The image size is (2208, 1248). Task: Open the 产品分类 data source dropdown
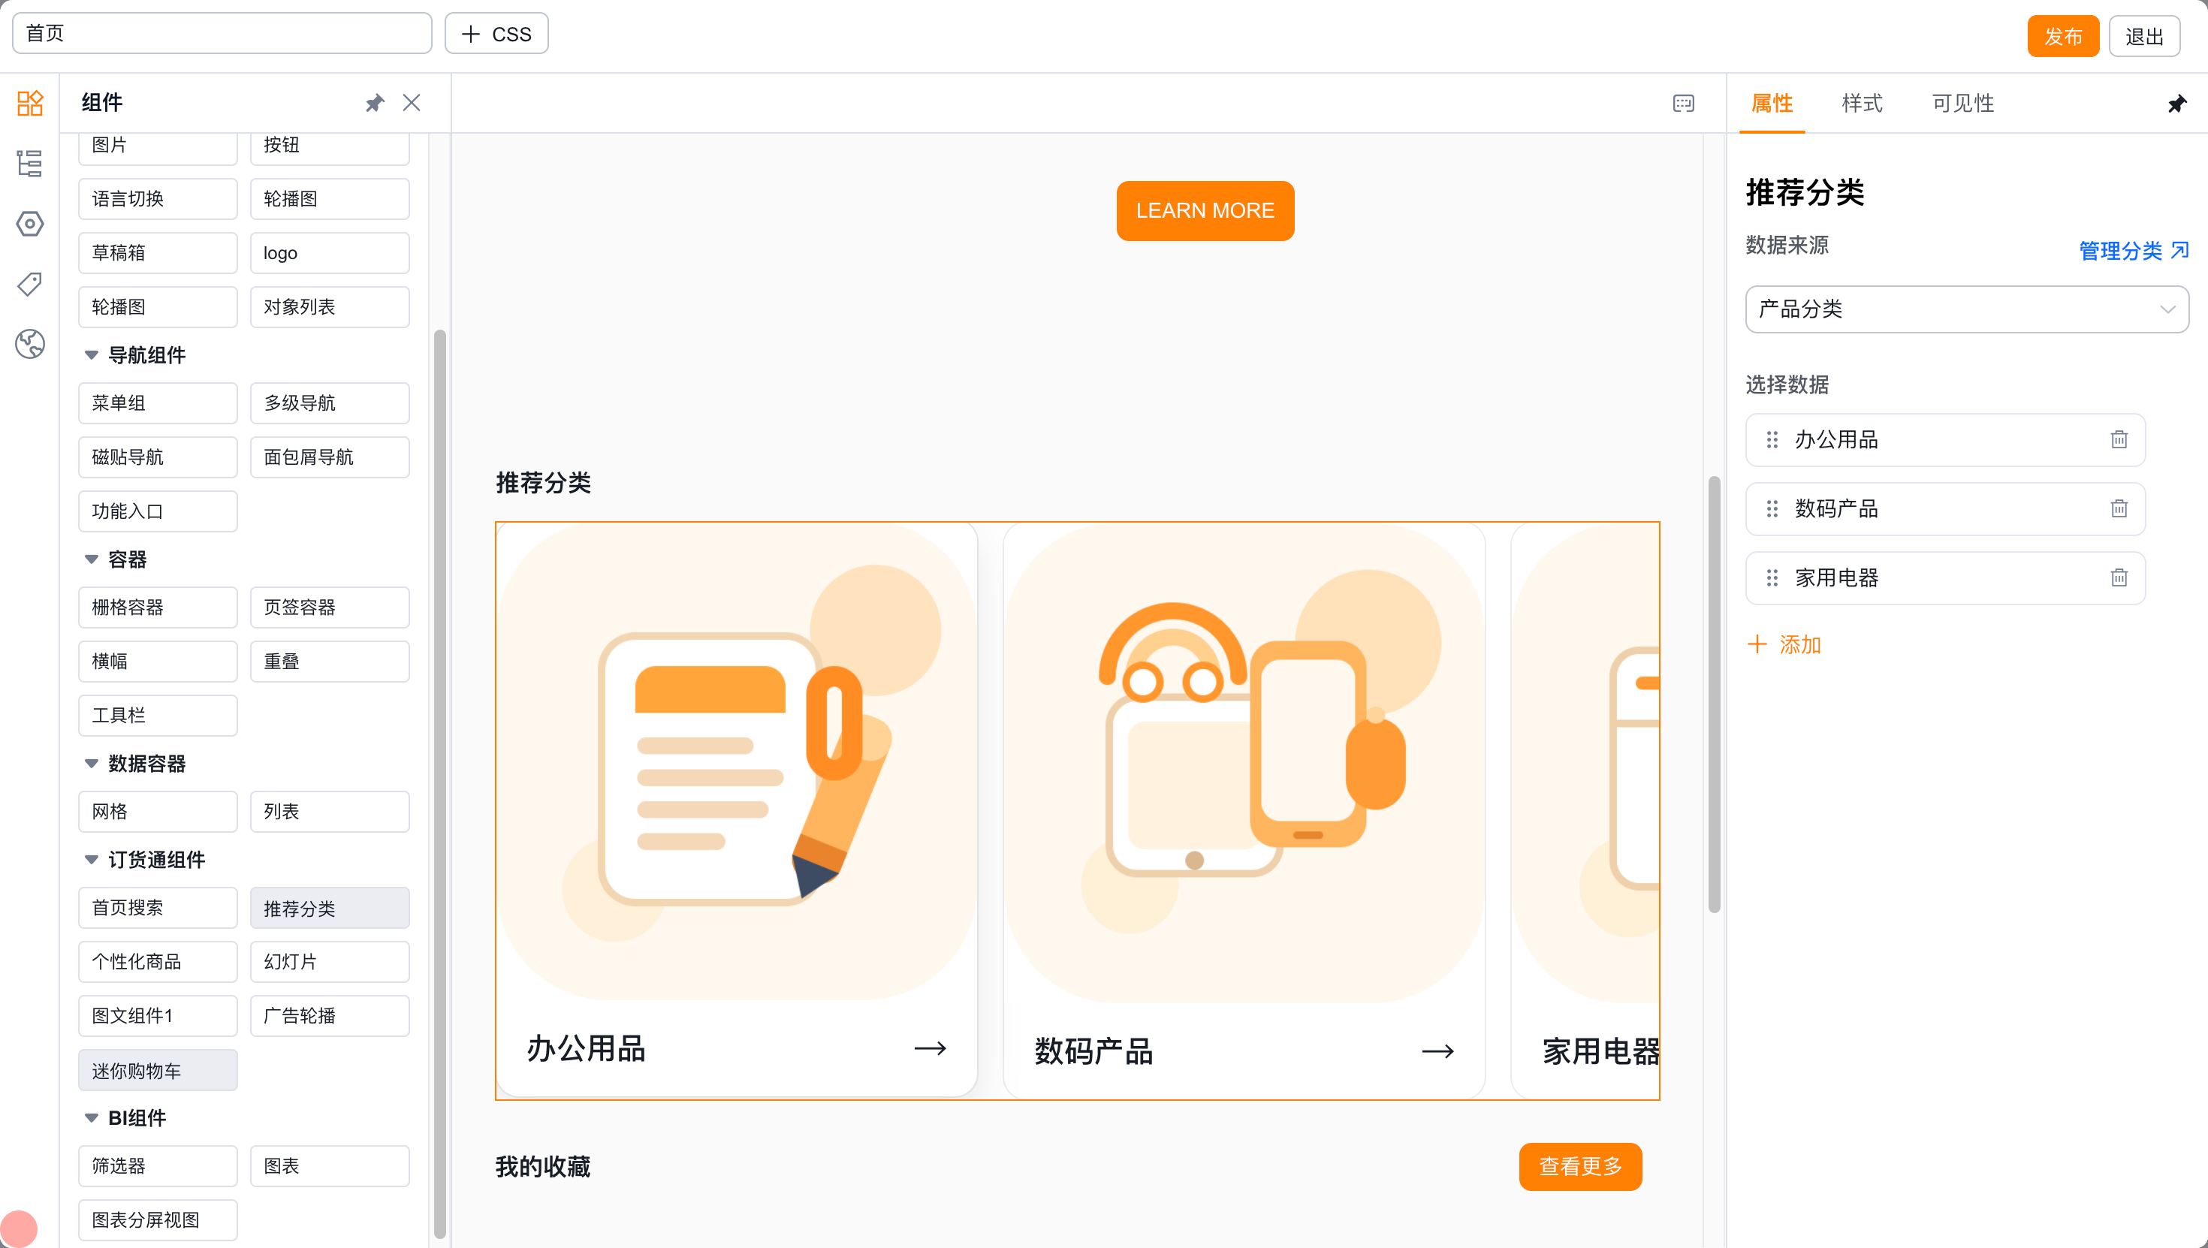coord(1967,309)
